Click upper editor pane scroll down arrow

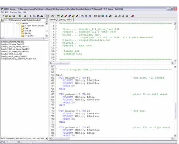click(x=175, y=60)
